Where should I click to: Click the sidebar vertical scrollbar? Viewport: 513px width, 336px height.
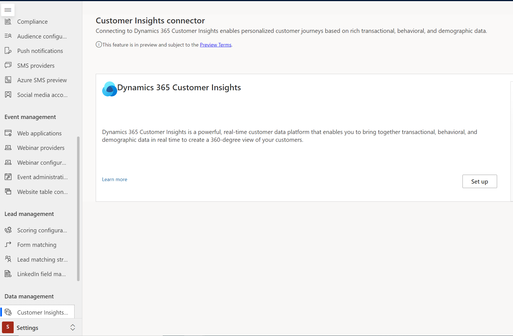pyautogui.click(x=78, y=209)
